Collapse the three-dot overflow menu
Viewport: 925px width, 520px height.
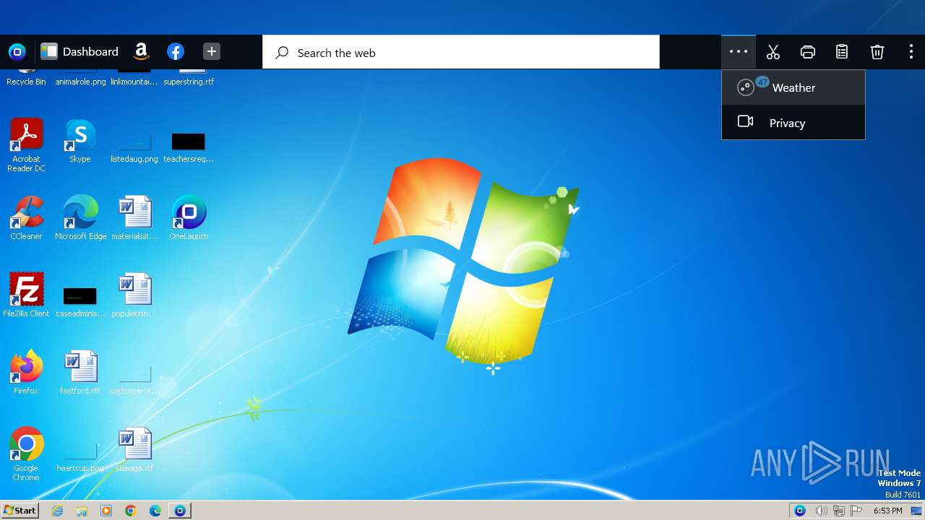click(739, 52)
